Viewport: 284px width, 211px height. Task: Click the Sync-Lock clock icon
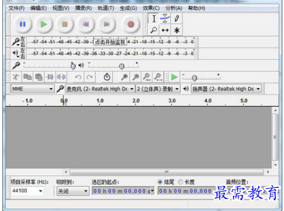[107, 77]
